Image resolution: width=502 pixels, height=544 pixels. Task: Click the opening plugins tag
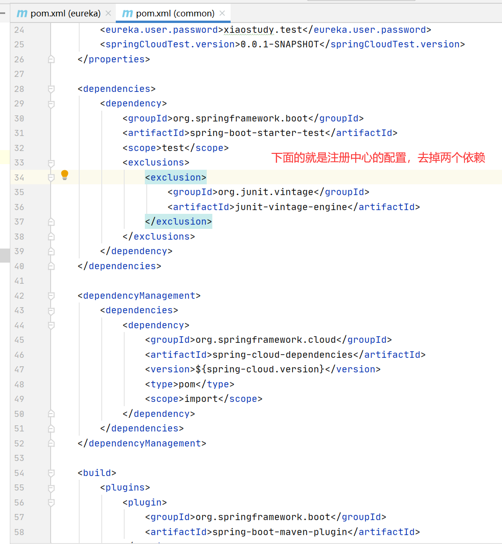[125, 488]
